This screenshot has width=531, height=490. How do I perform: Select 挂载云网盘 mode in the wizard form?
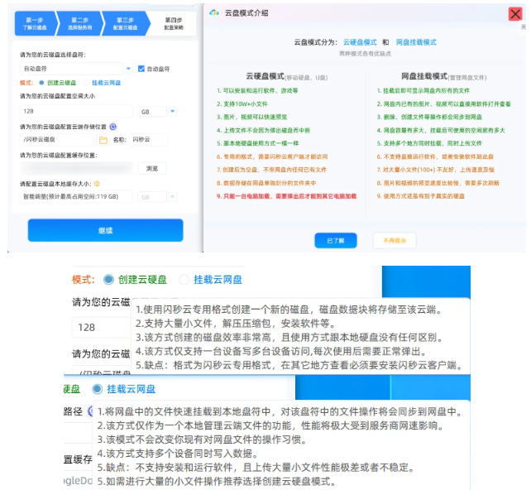click(x=85, y=83)
